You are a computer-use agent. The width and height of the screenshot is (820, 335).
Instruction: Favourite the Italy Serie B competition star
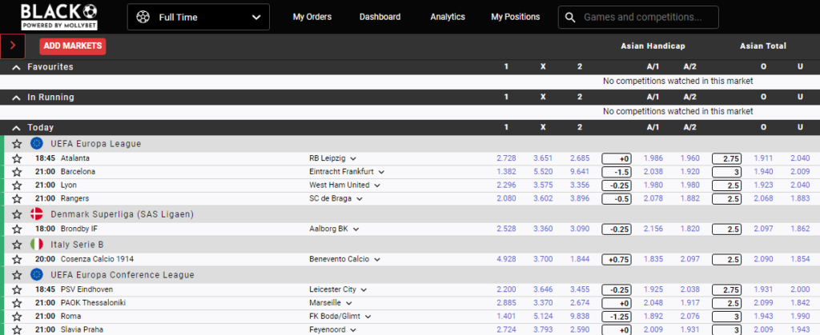tap(17, 244)
